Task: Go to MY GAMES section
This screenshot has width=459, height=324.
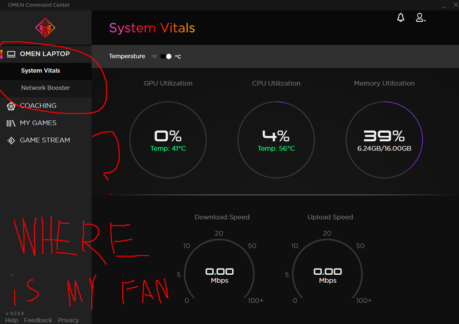Action: click(46, 123)
